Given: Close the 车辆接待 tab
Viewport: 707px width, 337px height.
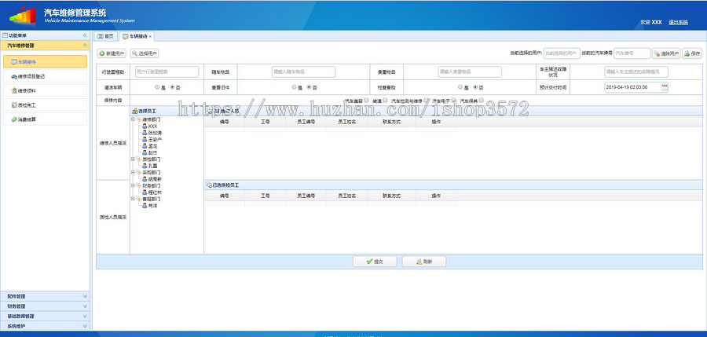Looking at the screenshot, I should pyautogui.click(x=150, y=37).
